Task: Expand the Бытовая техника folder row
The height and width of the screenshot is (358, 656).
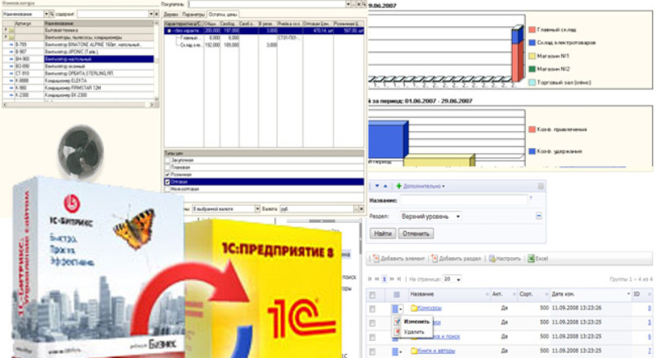Action: 6,30
